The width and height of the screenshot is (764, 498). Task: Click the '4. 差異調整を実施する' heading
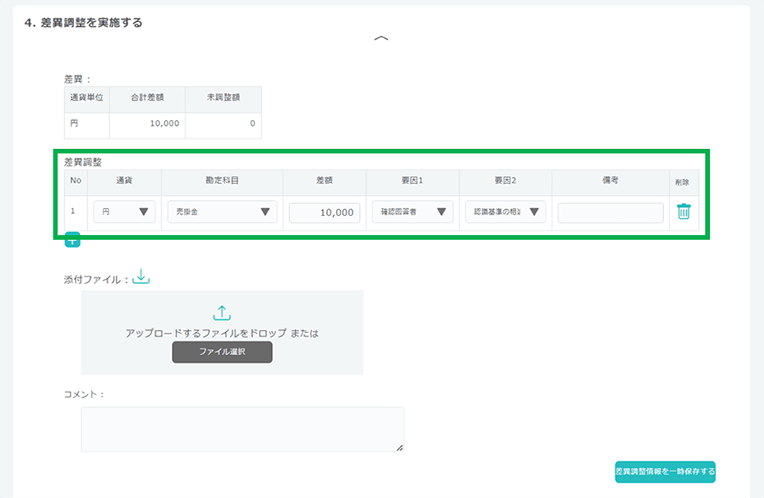[83, 23]
